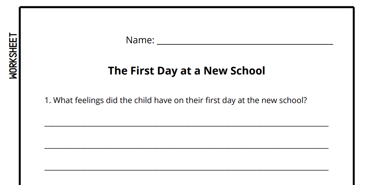Click the number "1." before the question
This screenshot has height=185, width=375.
47,101
